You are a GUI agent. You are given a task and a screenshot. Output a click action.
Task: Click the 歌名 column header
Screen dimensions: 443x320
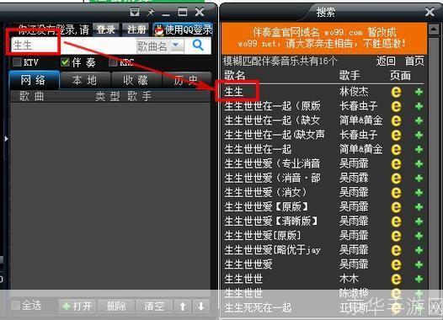[234, 76]
